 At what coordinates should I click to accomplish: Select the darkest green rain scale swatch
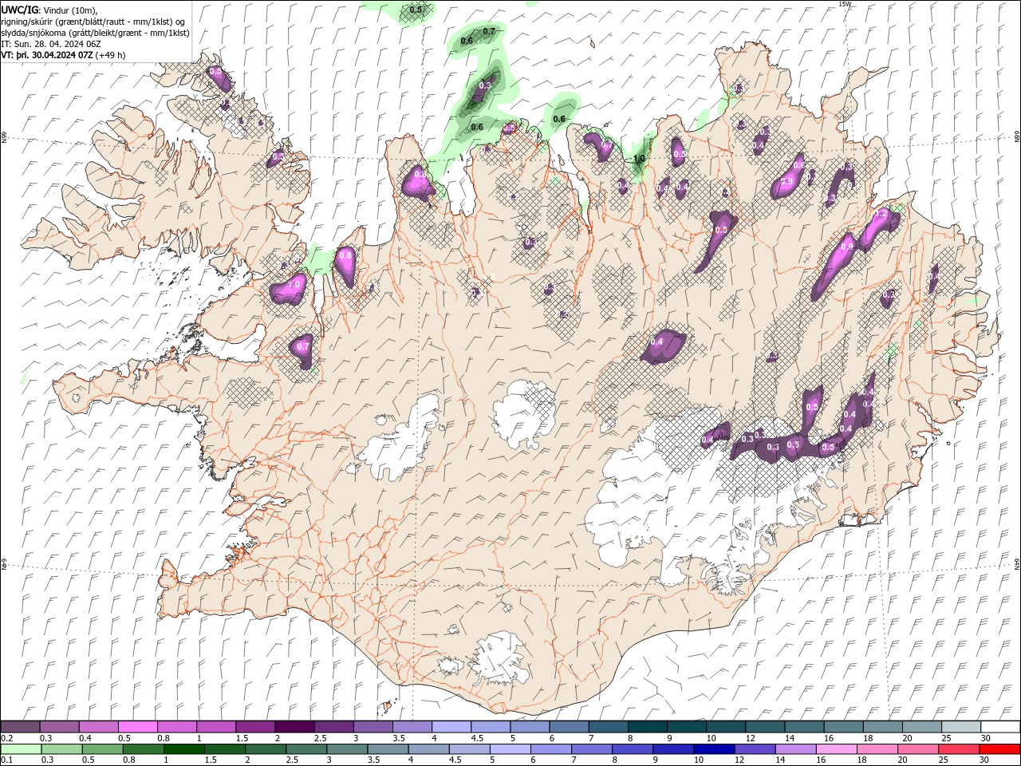[x=184, y=749]
